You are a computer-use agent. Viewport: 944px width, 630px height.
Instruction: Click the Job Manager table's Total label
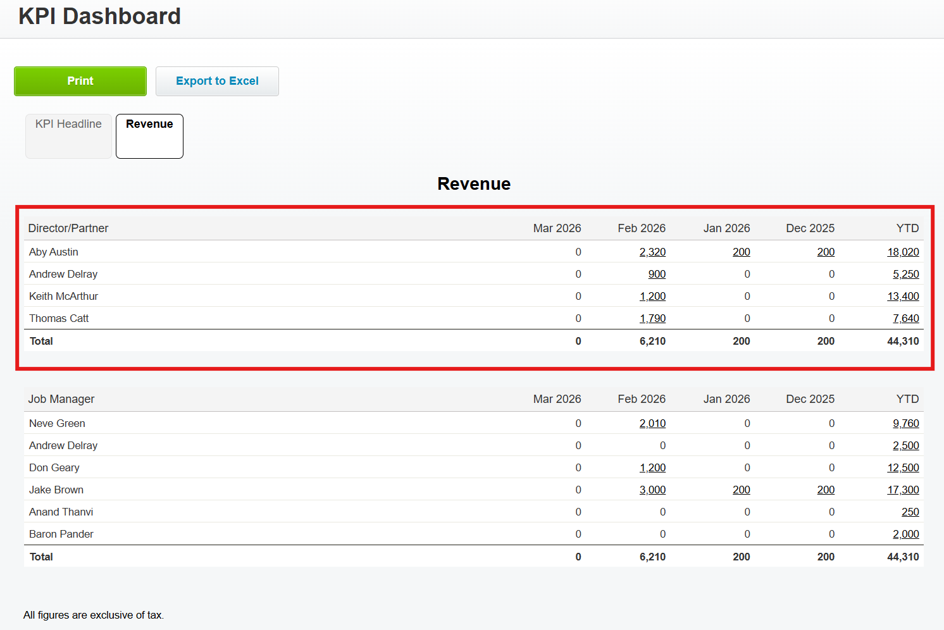click(x=41, y=557)
